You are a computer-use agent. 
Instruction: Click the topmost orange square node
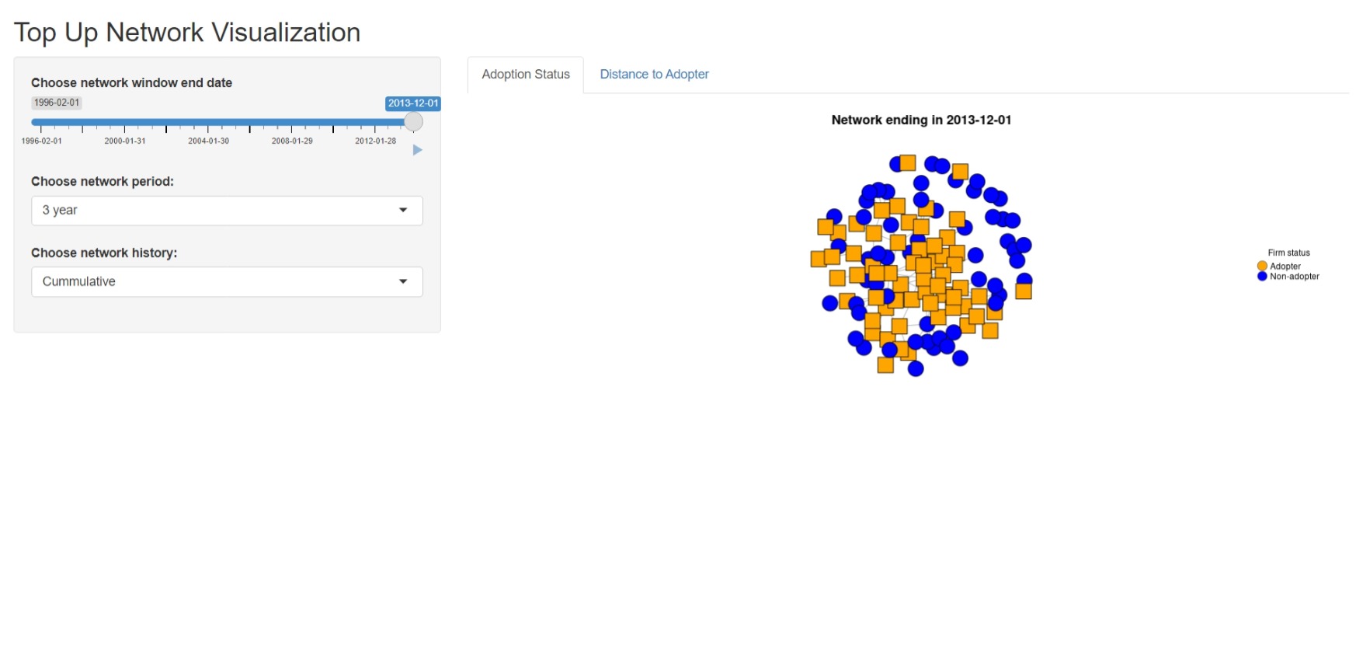(x=908, y=163)
